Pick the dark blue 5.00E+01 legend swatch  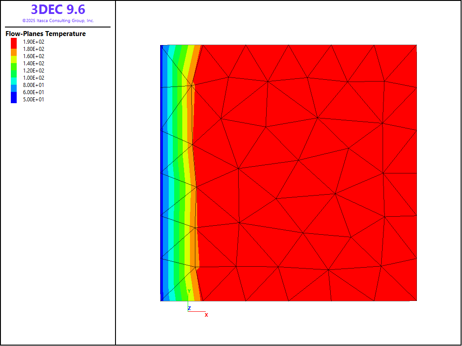tap(14, 99)
